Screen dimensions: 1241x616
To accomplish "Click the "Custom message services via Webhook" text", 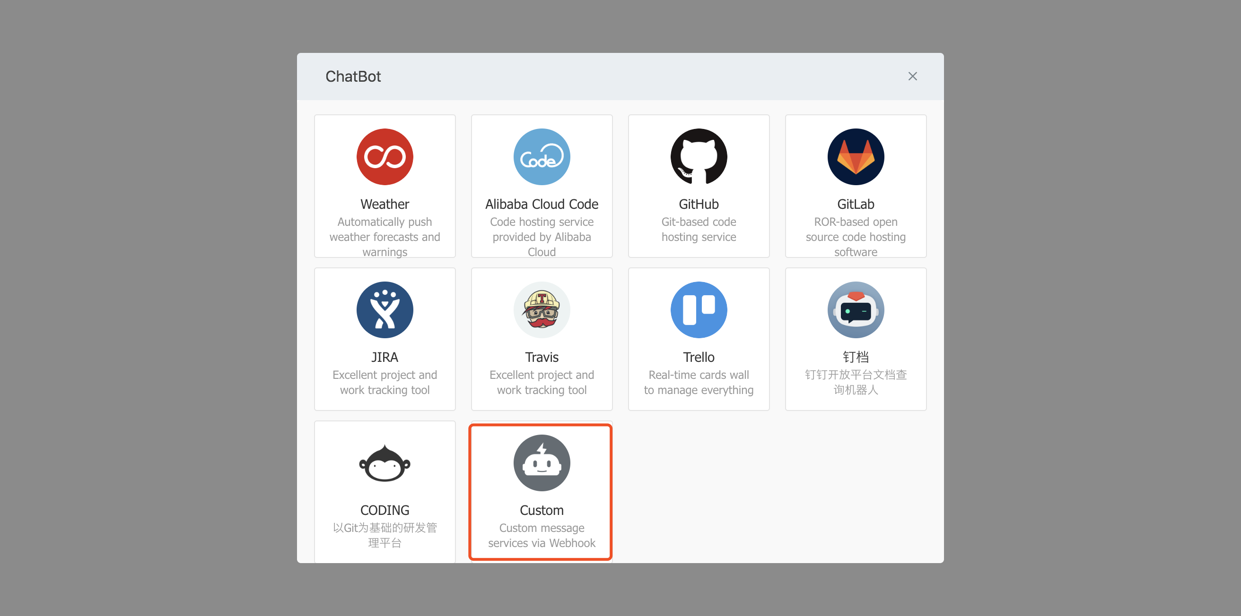I will (542, 535).
